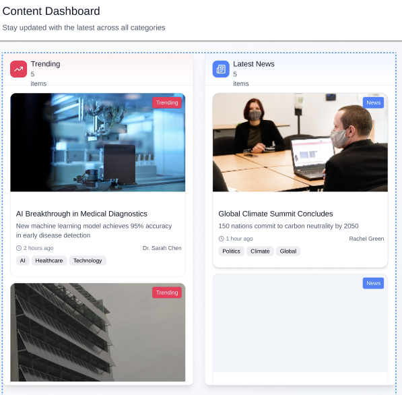Select the AI tag chip
Image resolution: width=402 pixels, height=395 pixels.
tap(23, 260)
